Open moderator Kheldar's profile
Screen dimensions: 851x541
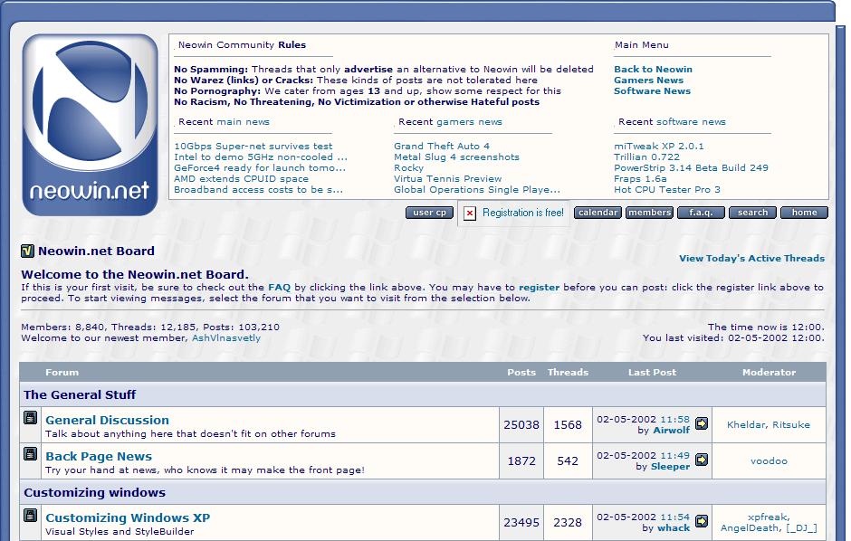pyautogui.click(x=746, y=425)
